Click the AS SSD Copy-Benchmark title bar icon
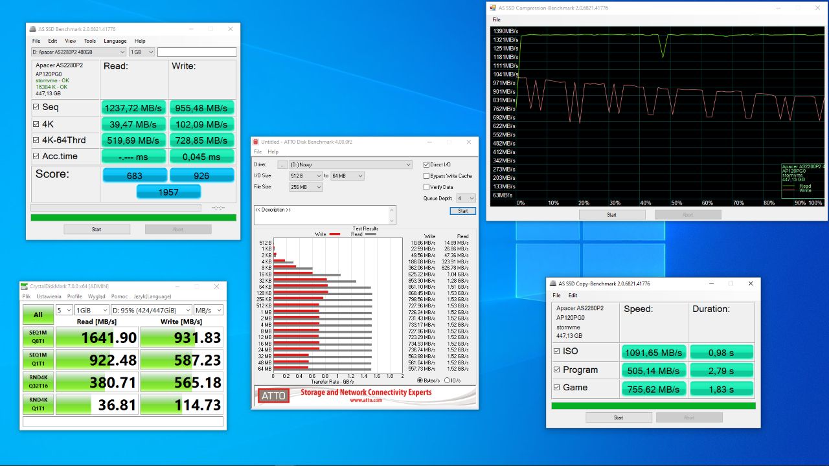The width and height of the screenshot is (829, 466). [x=554, y=283]
